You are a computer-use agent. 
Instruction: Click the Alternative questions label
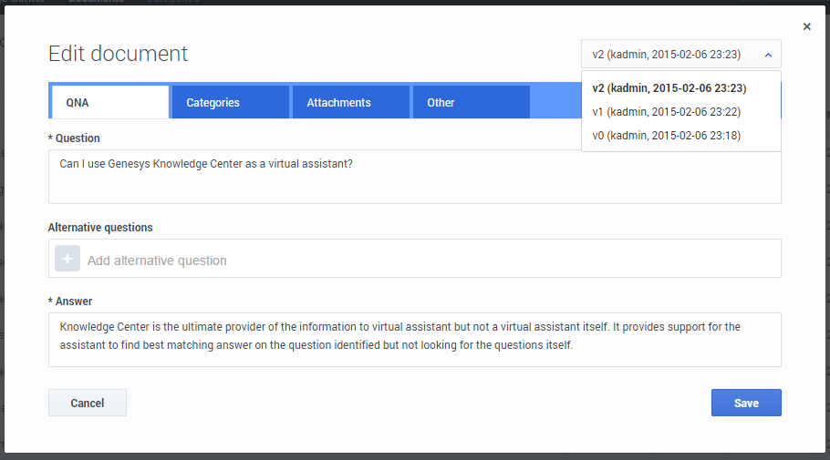[100, 228]
